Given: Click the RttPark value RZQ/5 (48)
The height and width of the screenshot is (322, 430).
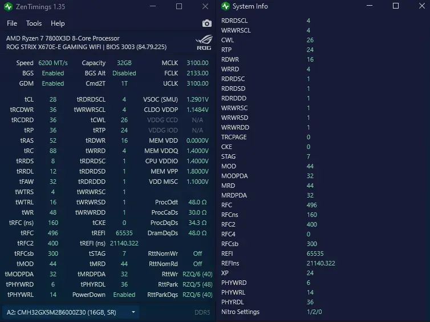Looking at the screenshot, I should pyautogui.click(x=197, y=284).
